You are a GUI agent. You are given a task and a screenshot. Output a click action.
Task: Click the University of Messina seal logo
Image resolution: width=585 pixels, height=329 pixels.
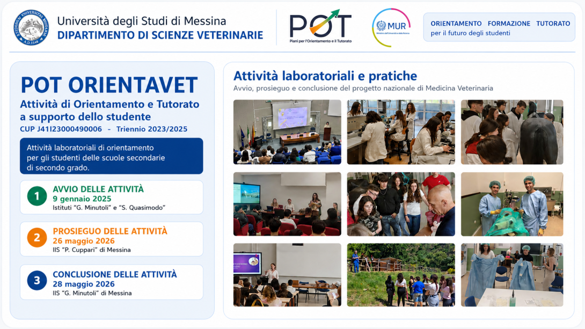coord(31,27)
